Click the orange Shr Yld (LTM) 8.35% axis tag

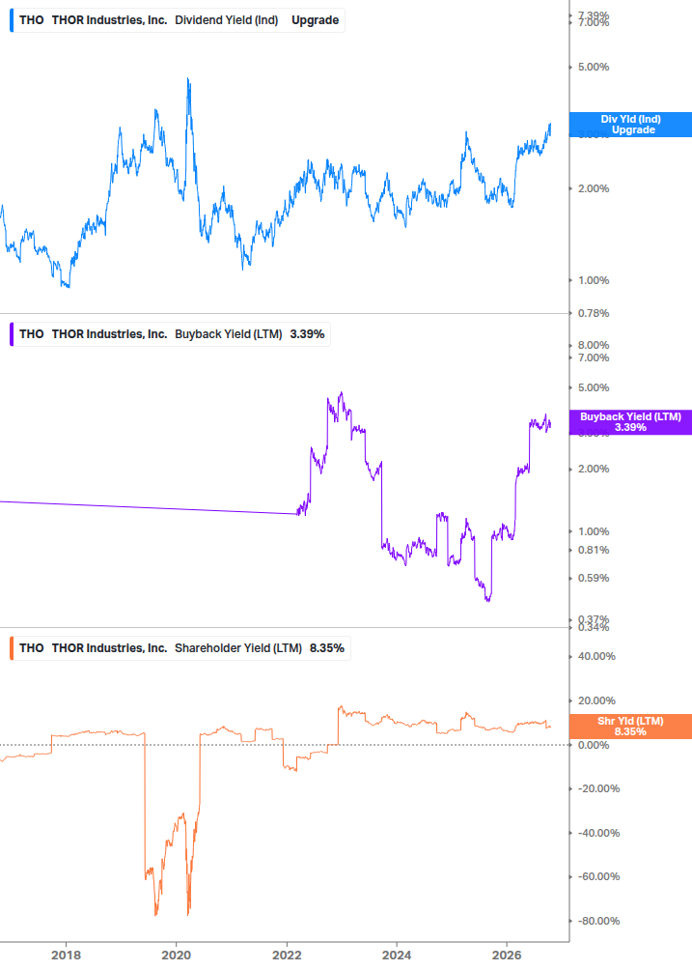click(630, 727)
